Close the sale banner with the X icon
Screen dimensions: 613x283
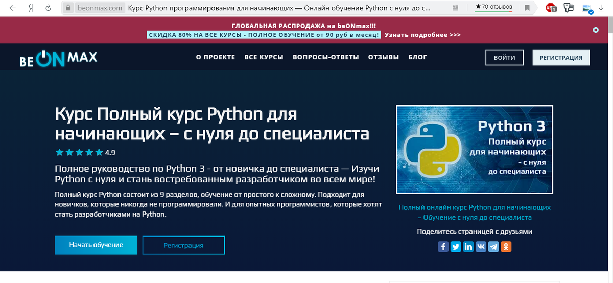(596, 30)
